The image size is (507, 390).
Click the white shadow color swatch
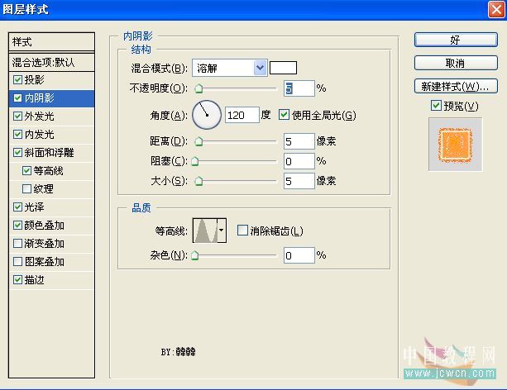283,68
